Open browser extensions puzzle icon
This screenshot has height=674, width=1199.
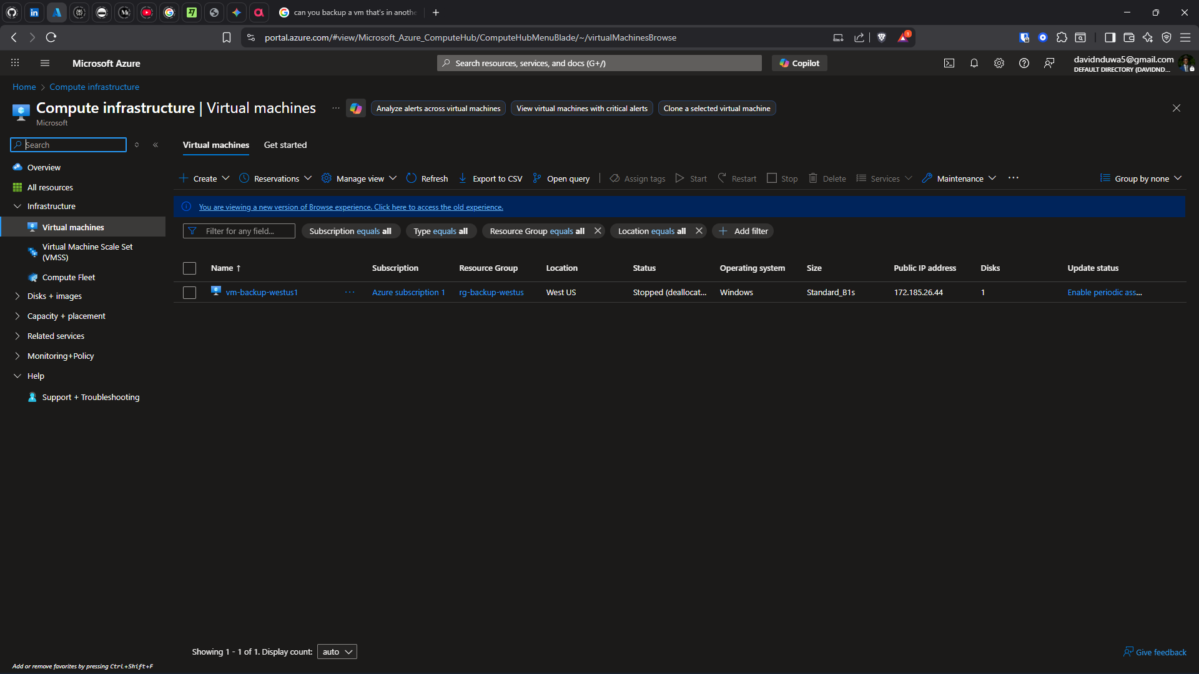pyautogui.click(x=1062, y=37)
